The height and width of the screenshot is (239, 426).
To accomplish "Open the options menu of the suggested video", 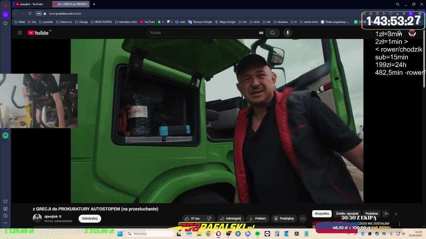I will (x=400, y=224).
